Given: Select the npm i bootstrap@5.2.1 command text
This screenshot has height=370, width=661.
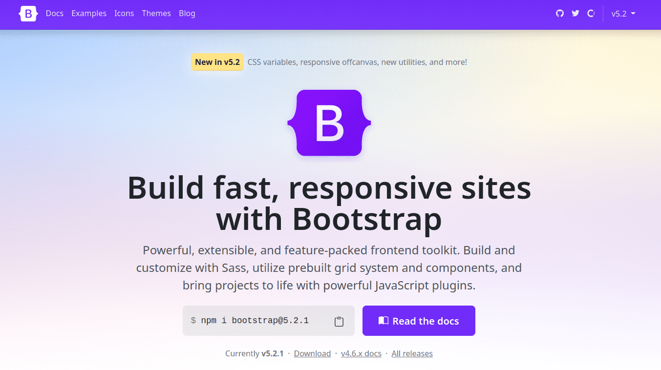Looking at the screenshot, I should pos(255,321).
